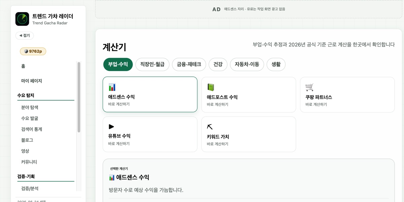Switch to the 직장인·월급 tab
The image size is (404, 202).
152,64
